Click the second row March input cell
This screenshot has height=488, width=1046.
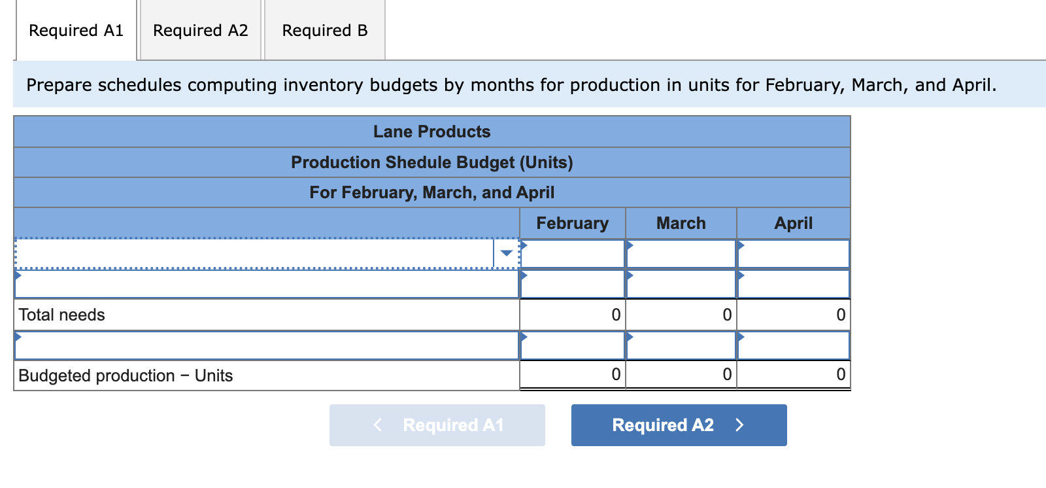(x=681, y=284)
